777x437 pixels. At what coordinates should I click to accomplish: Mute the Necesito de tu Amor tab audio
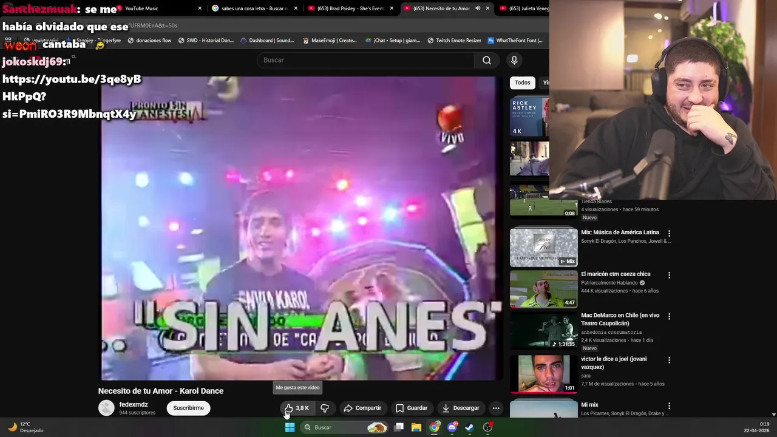pyautogui.click(x=478, y=8)
